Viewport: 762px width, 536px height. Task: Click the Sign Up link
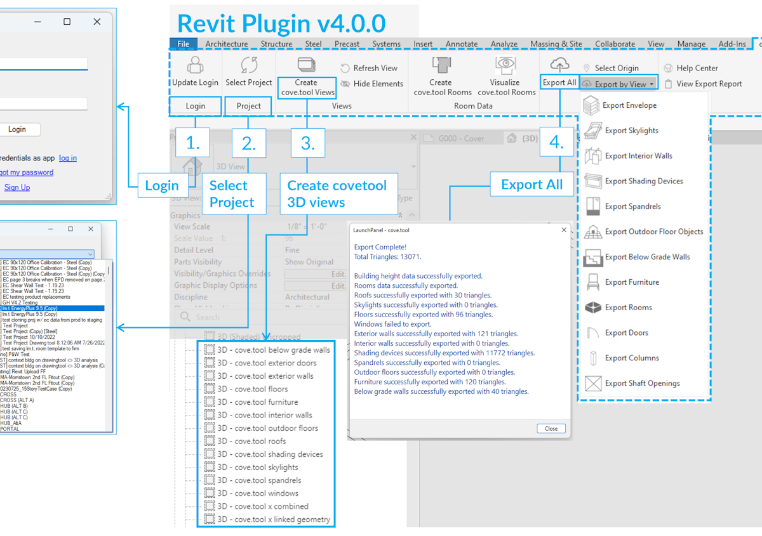point(17,187)
